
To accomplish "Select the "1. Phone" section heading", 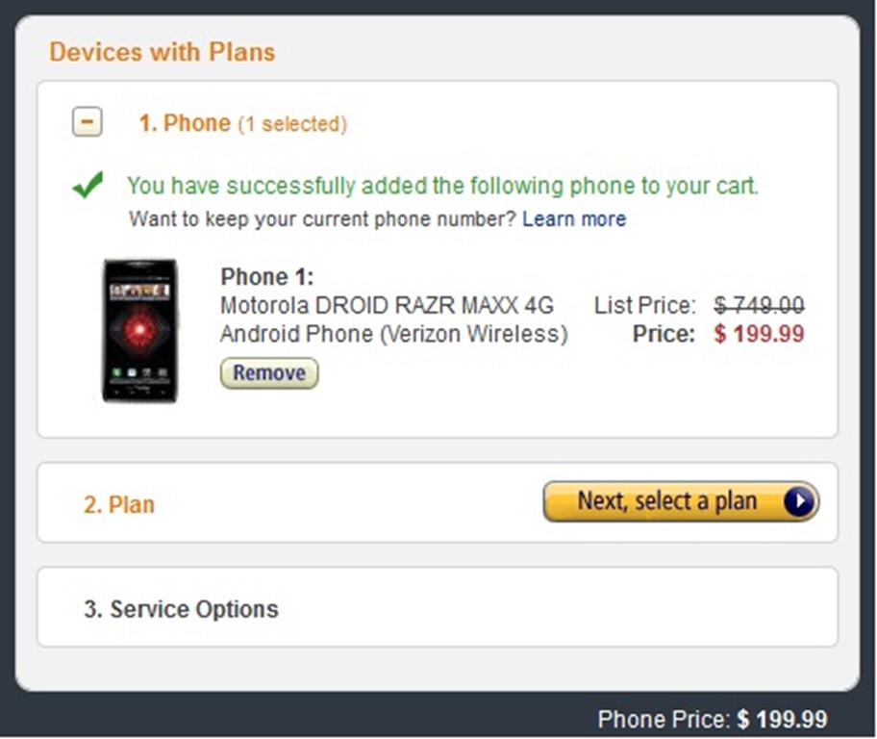I will (x=185, y=123).
